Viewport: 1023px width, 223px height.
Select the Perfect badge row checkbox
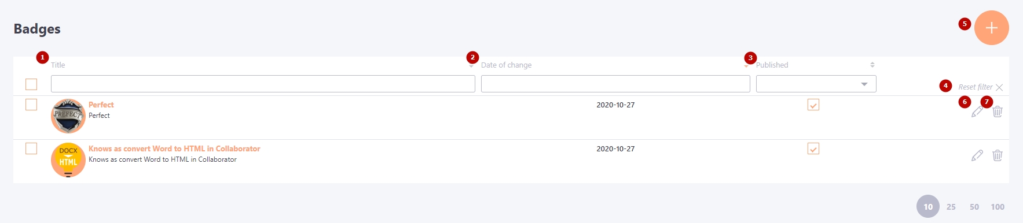point(31,105)
